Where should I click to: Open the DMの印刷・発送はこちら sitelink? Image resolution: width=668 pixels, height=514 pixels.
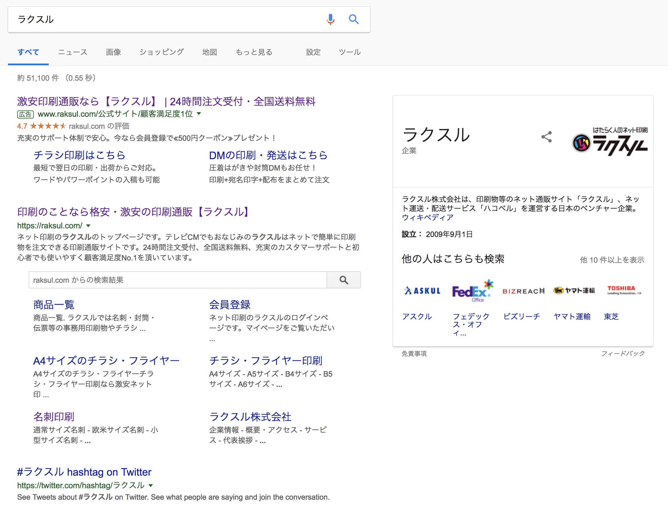click(268, 155)
